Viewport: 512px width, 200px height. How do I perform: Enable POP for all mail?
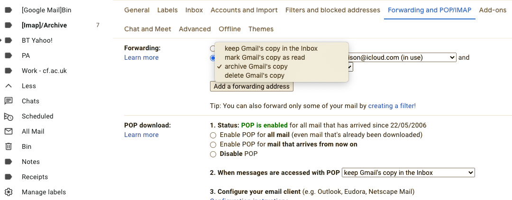tap(213, 135)
